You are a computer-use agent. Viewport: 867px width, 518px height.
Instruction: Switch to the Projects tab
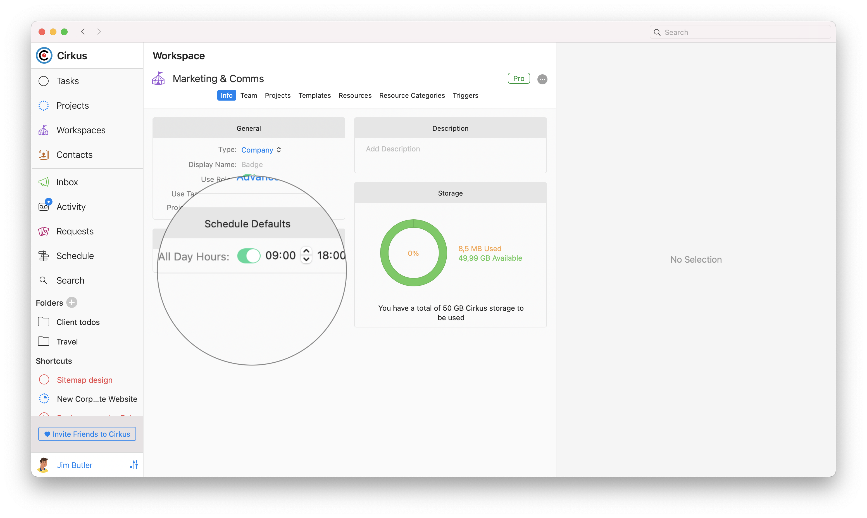pyautogui.click(x=278, y=95)
